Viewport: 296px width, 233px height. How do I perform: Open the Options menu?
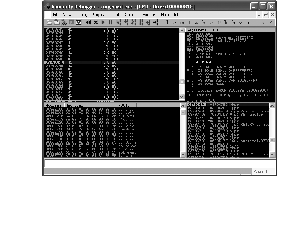pos(132,15)
